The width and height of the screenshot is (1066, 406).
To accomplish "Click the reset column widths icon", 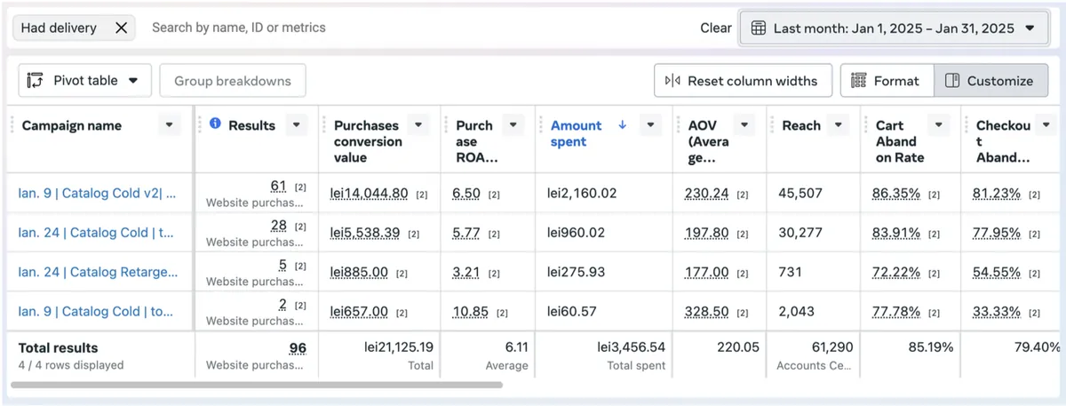I will [672, 81].
